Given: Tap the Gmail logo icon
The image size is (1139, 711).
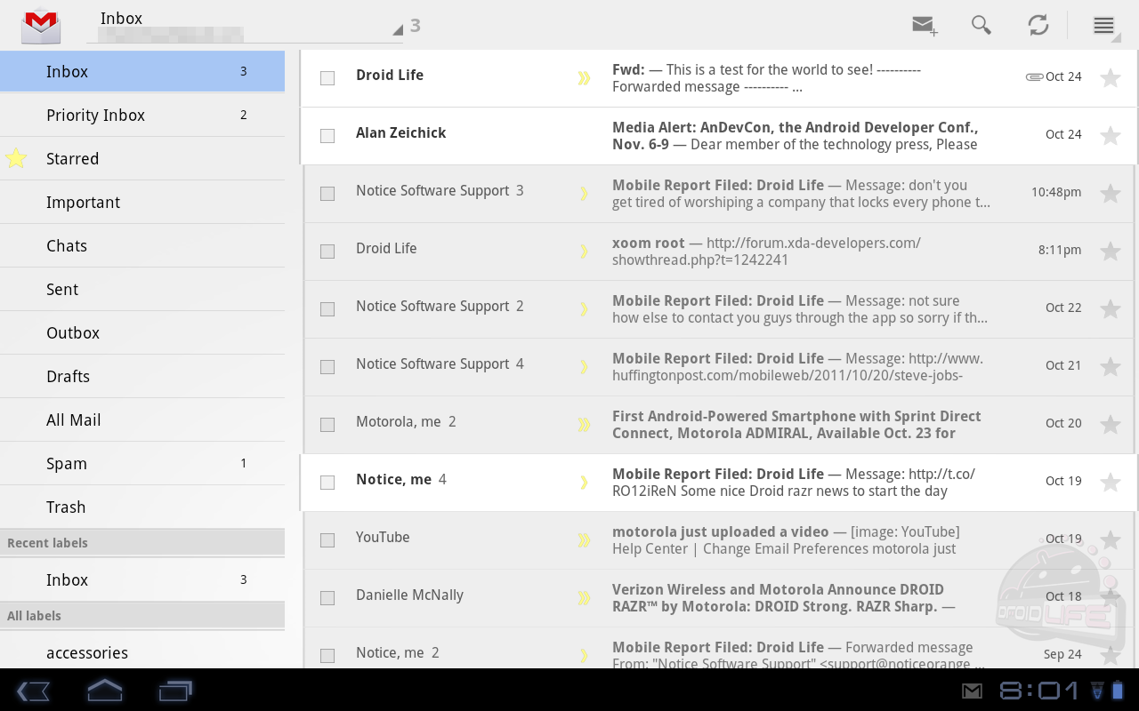Looking at the screenshot, I should click(x=41, y=25).
